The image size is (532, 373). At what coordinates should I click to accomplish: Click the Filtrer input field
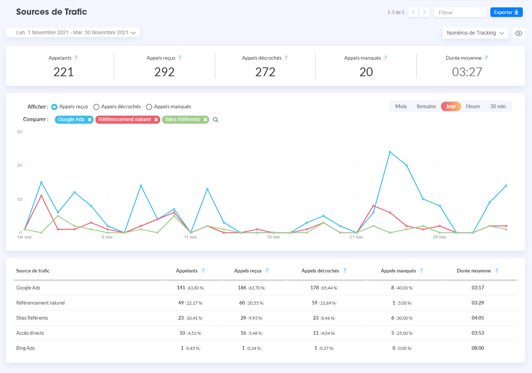point(460,12)
